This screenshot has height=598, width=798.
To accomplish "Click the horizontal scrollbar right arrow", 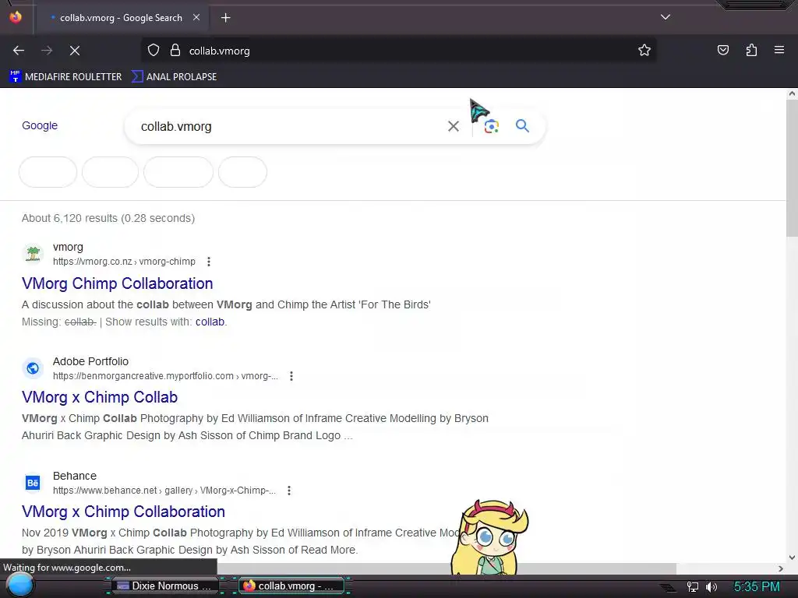I will (x=781, y=568).
